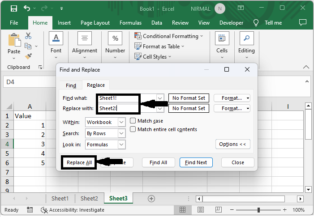Open Format as Table menu

159,47
